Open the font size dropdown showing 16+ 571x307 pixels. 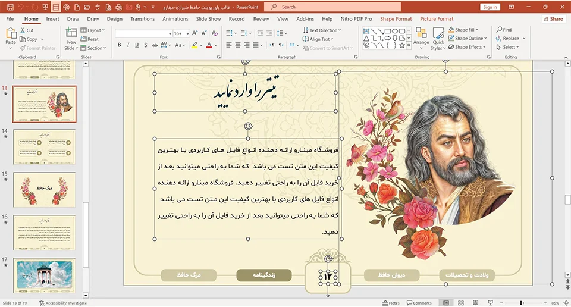click(x=181, y=33)
